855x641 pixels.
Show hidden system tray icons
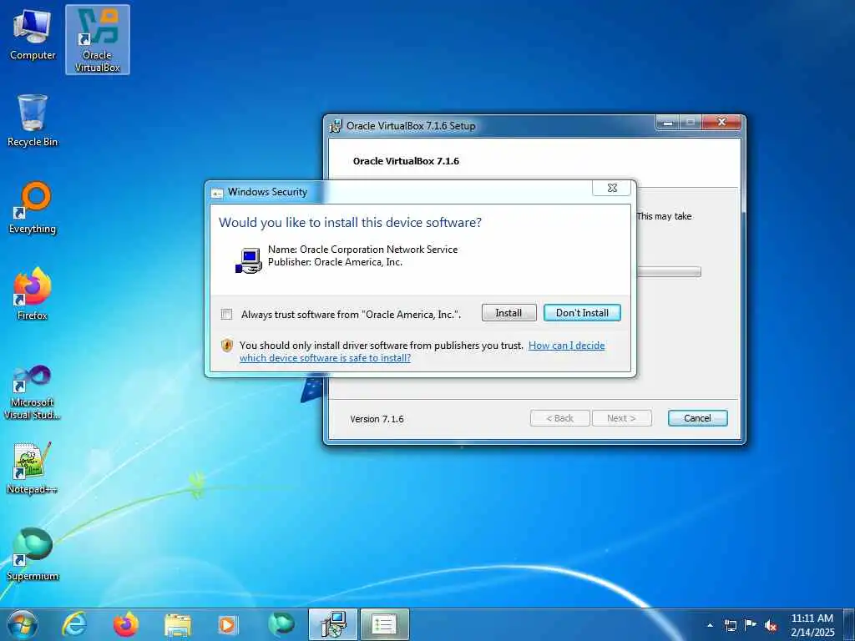click(x=710, y=625)
